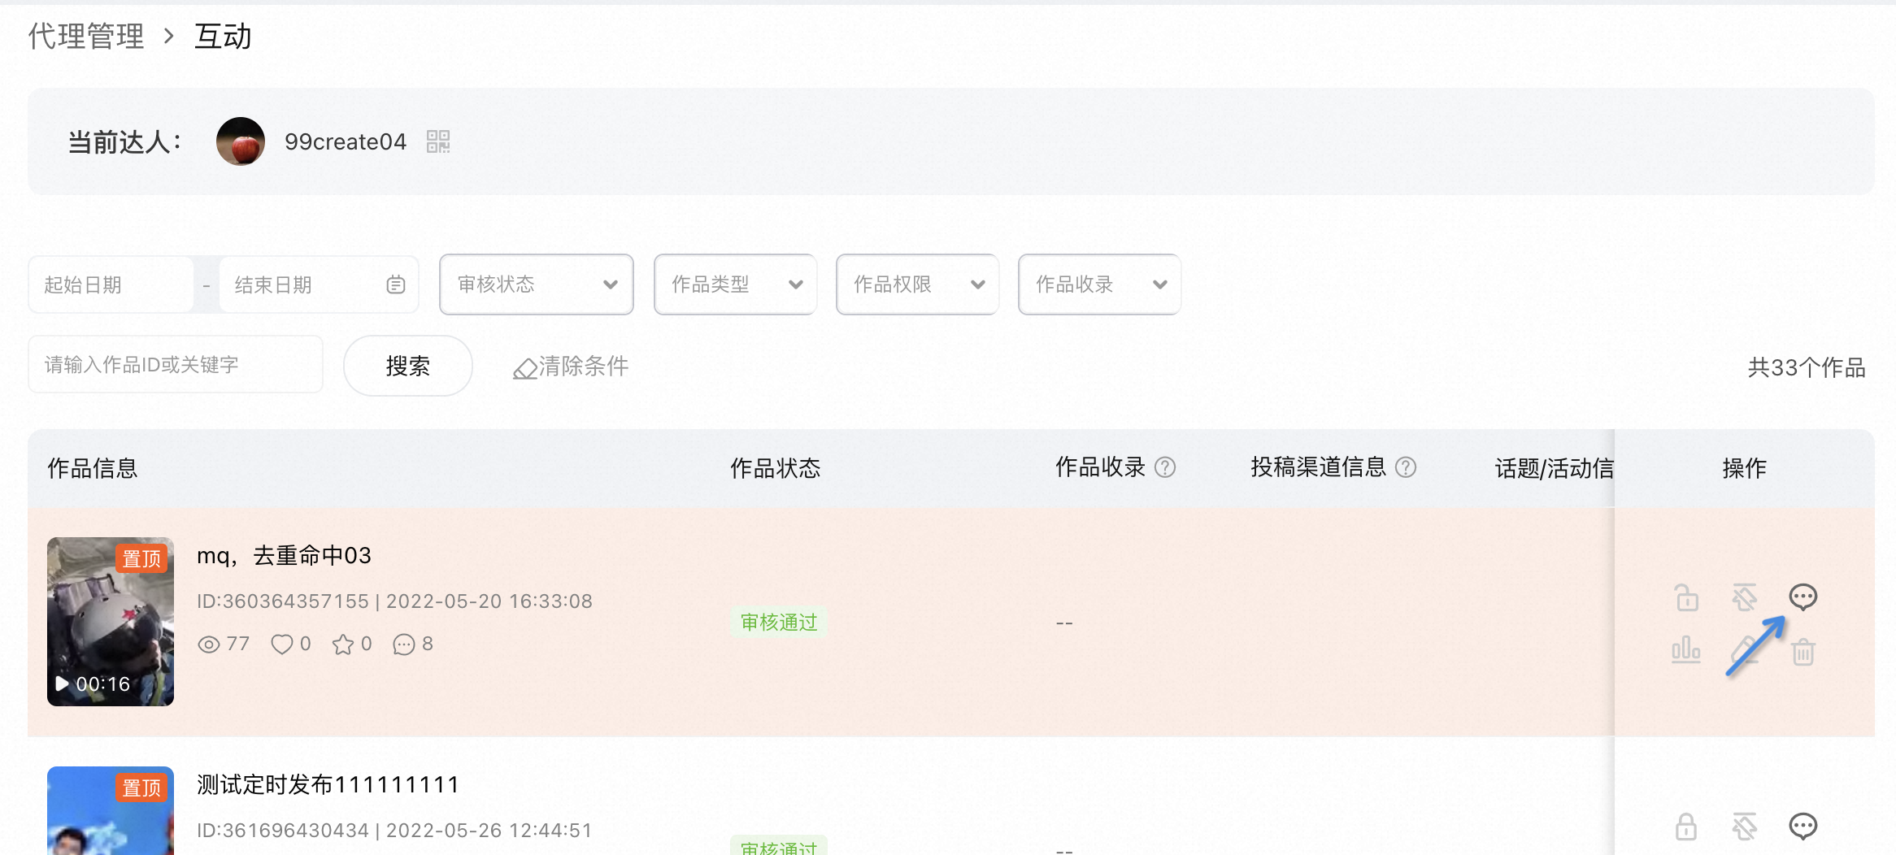Open comments for 测试定时发布111111111

point(1803,827)
